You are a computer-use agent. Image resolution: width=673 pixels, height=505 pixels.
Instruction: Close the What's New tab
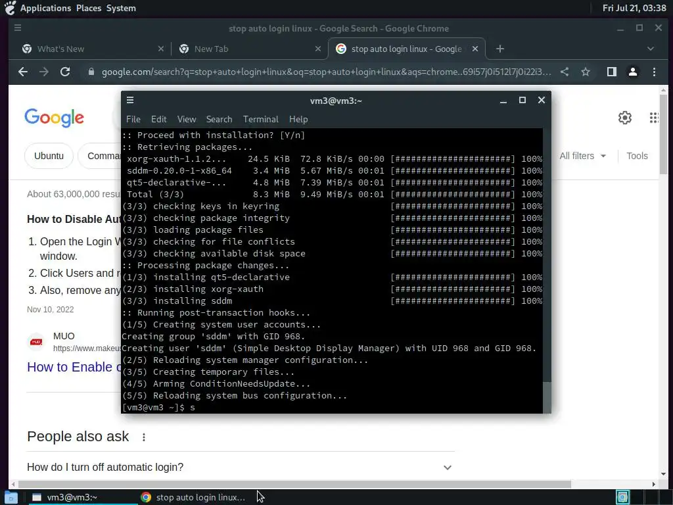[x=161, y=49]
